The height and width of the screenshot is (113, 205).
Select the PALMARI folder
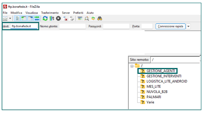point(151,97)
